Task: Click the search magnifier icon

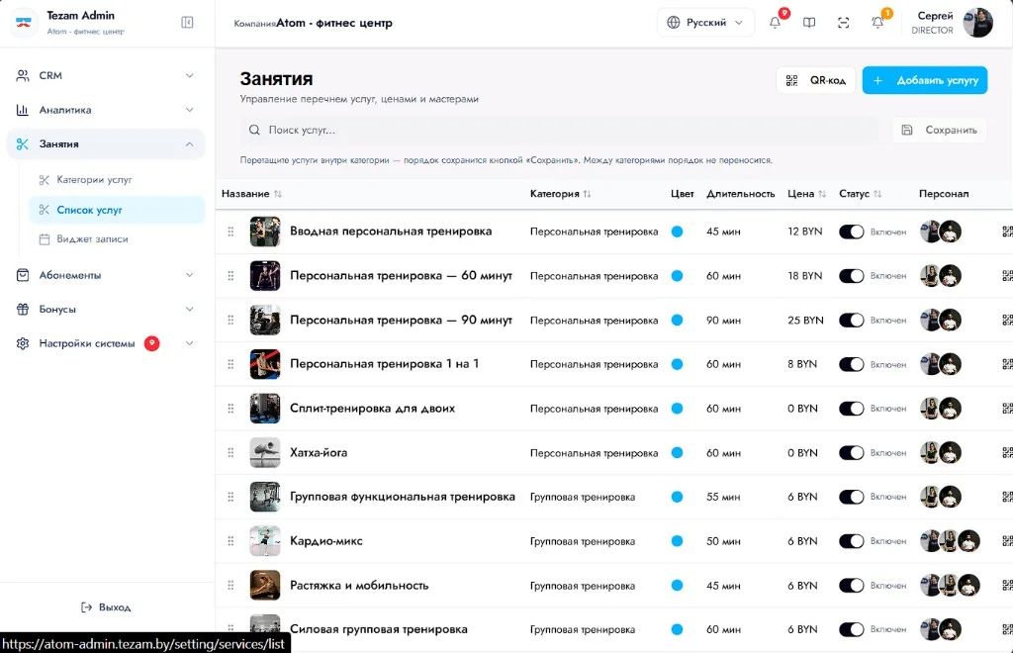Action: (x=254, y=130)
